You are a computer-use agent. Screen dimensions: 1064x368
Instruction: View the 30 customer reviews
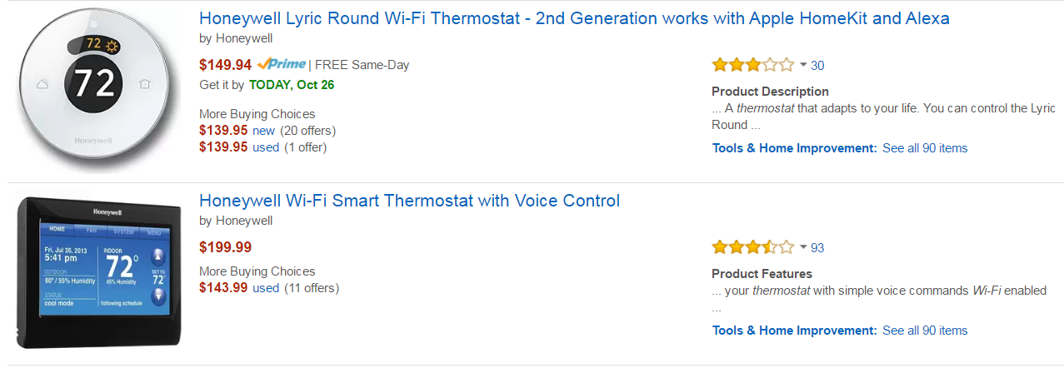[x=817, y=66]
